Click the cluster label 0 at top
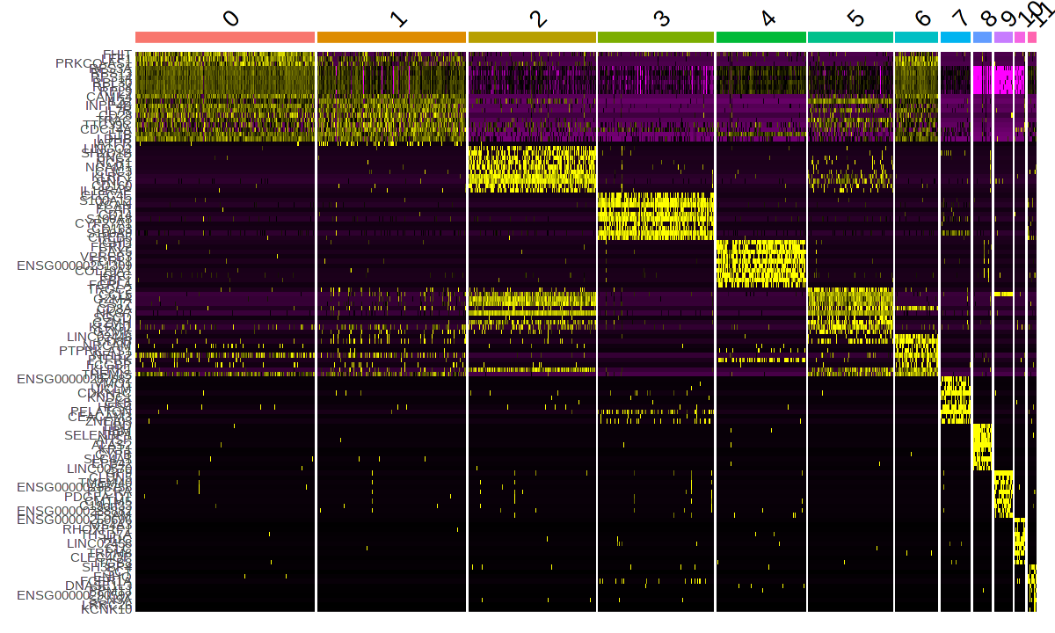Image resolution: width=1055 pixels, height=633 pixels. click(230, 18)
